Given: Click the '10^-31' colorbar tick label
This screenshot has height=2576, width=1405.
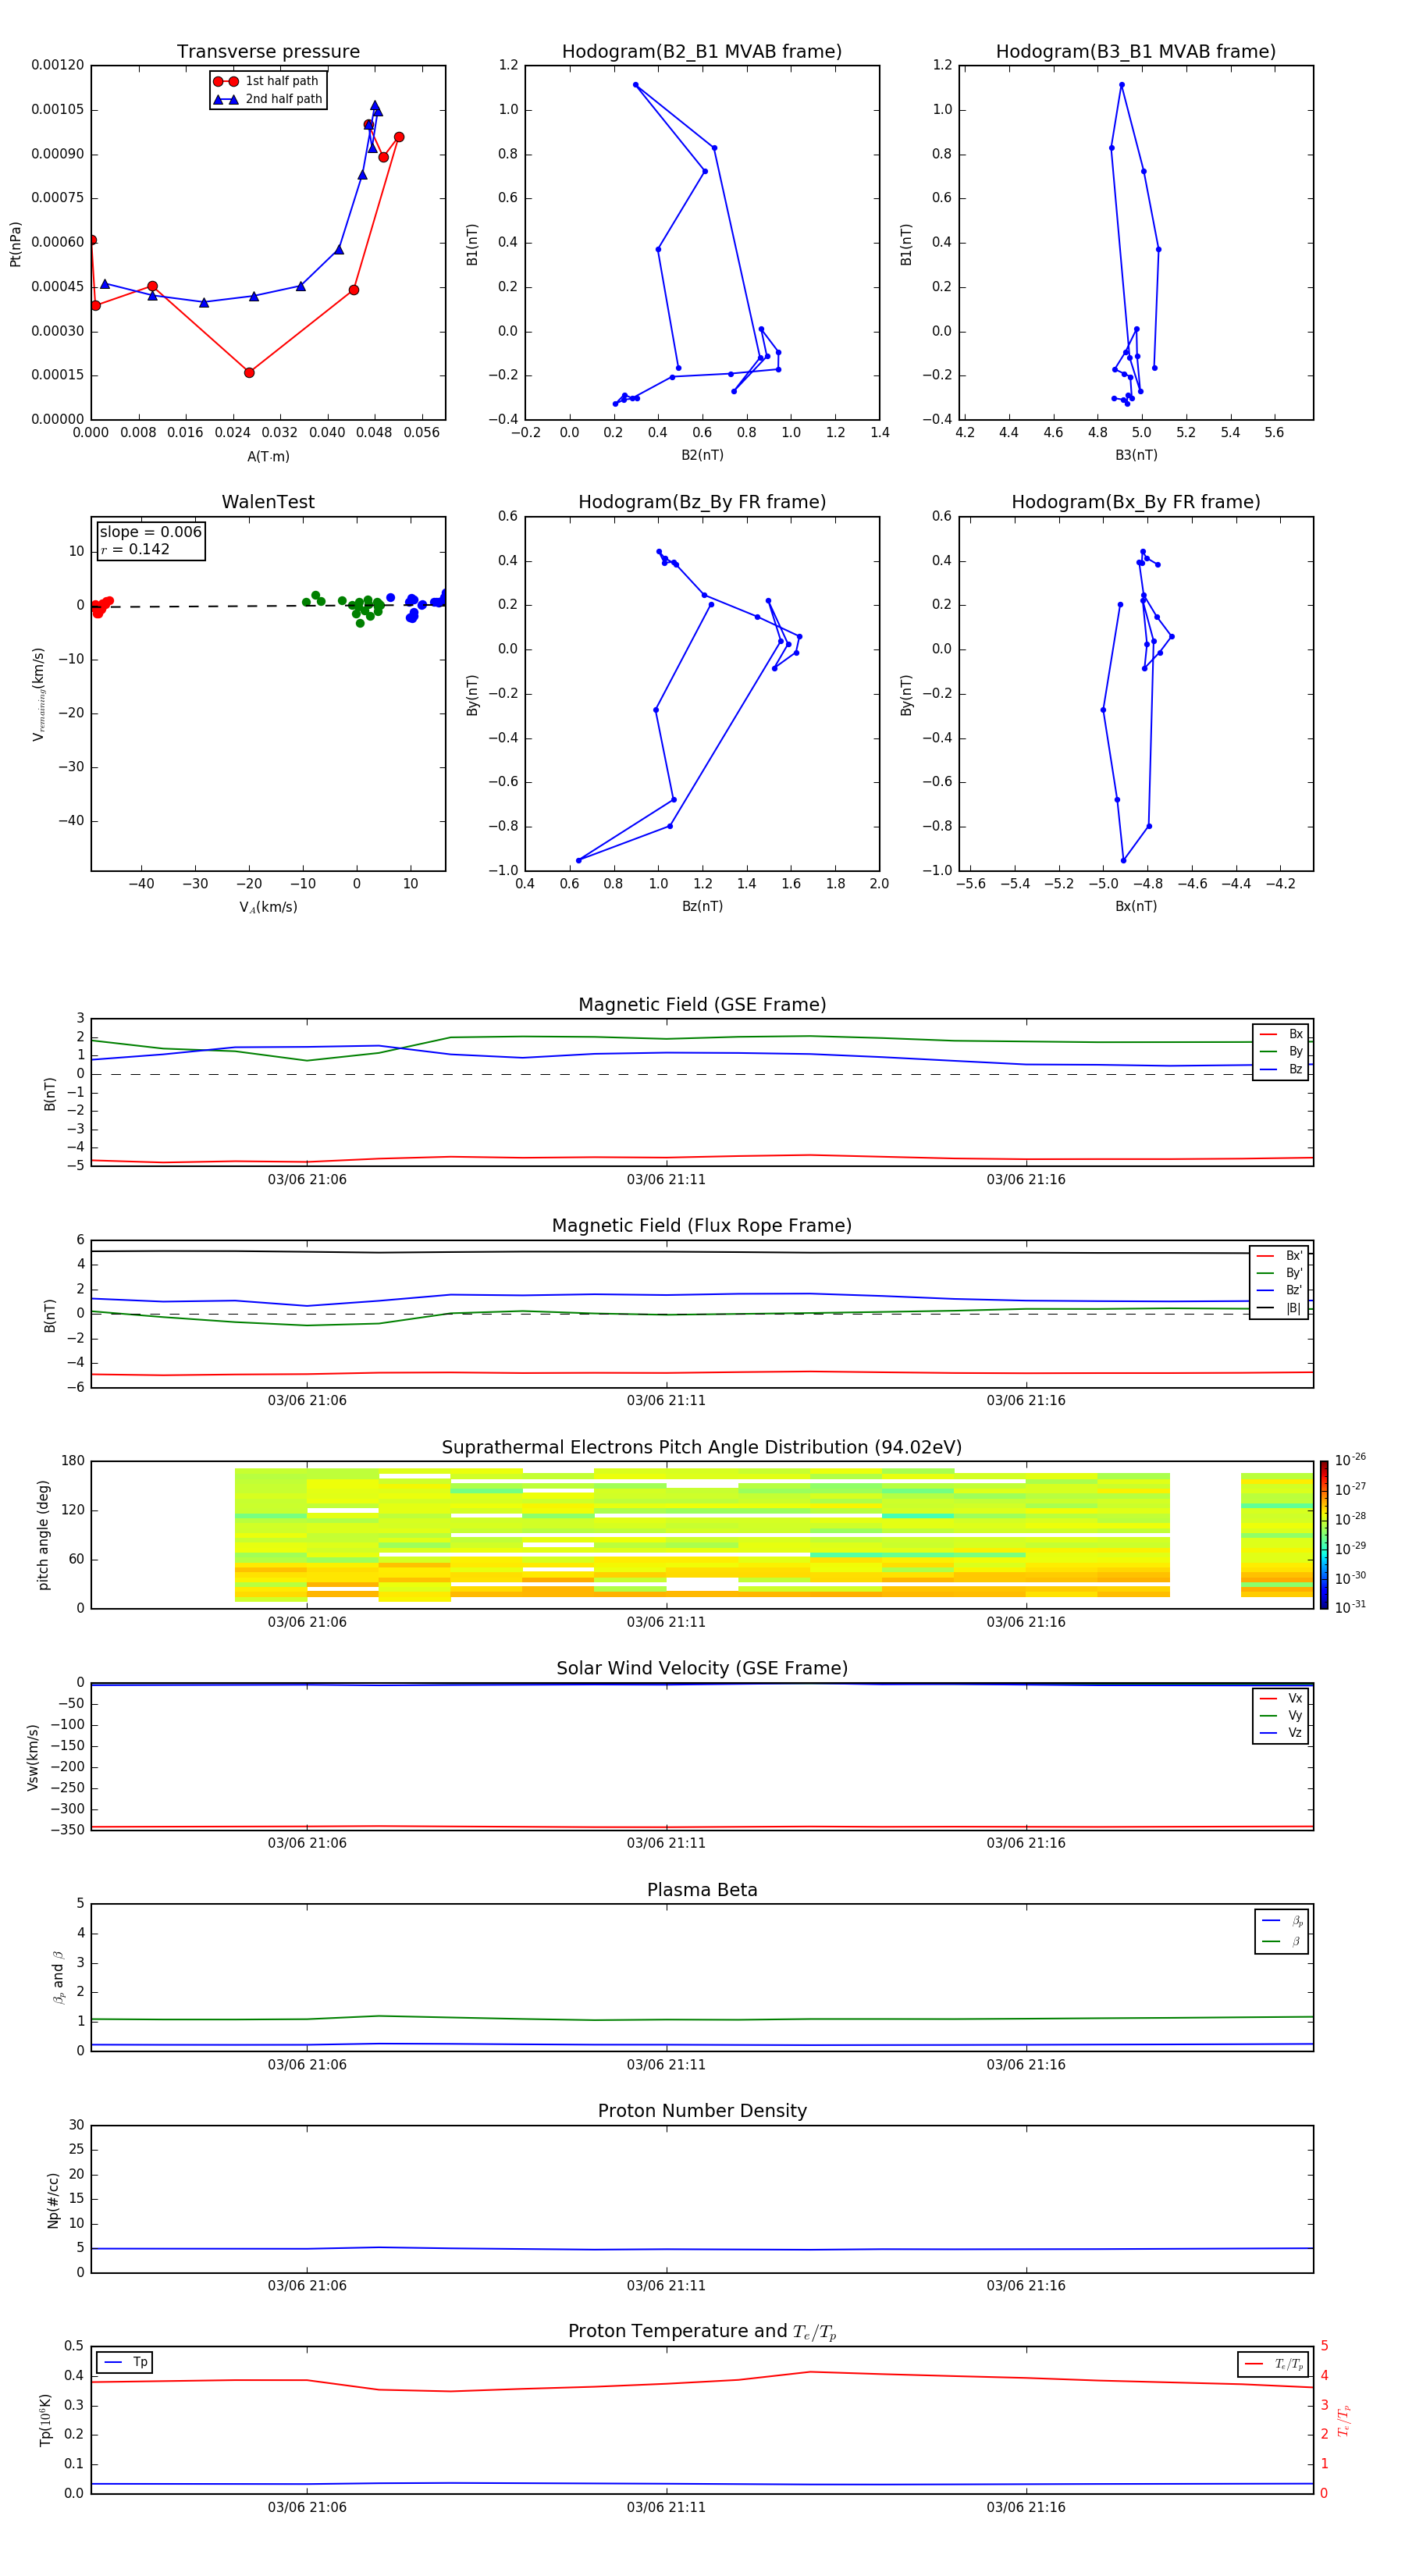Looking at the screenshot, I should 1350,1607.
